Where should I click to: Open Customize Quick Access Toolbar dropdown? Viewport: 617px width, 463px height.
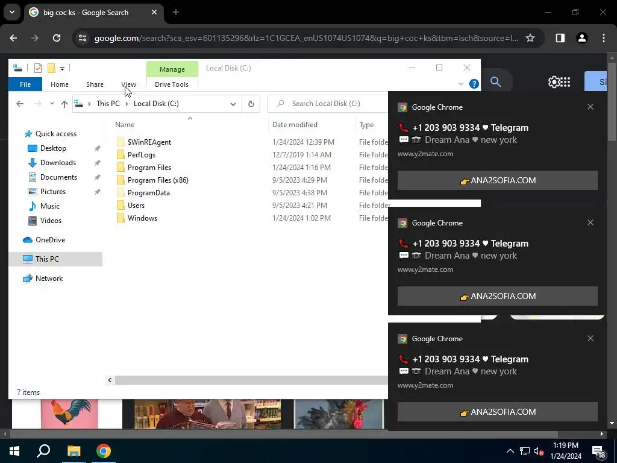coord(62,69)
